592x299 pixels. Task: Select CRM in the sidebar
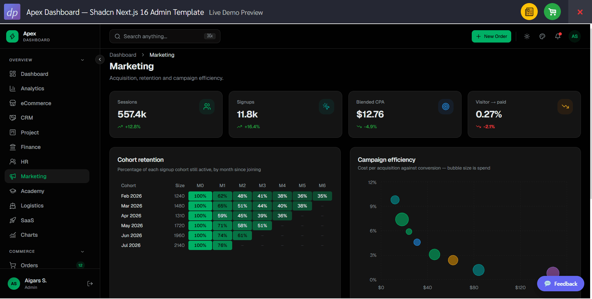[x=47, y=118]
